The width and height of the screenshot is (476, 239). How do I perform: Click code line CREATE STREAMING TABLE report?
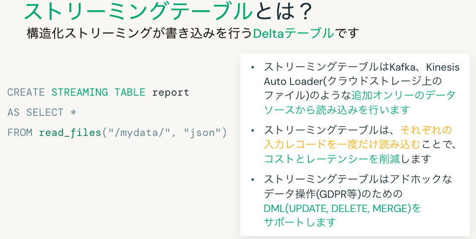pyautogui.click(x=98, y=92)
